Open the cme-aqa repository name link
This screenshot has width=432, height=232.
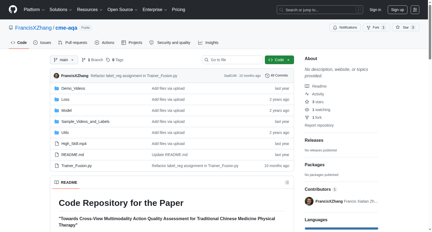tap(66, 28)
